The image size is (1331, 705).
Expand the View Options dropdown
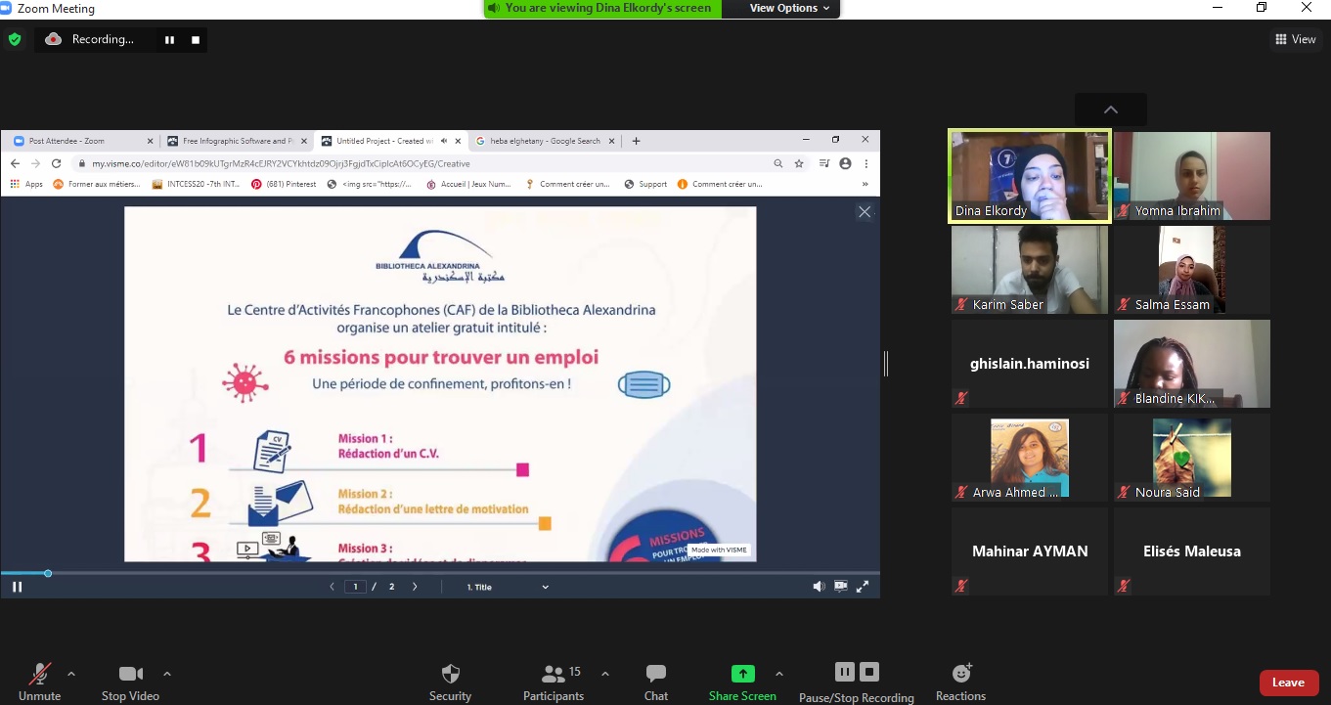click(789, 8)
